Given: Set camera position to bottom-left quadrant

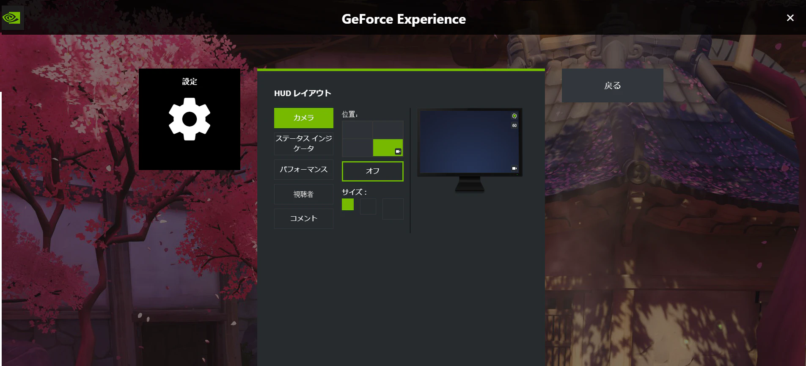Looking at the screenshot, I should (x=357, y=148).
